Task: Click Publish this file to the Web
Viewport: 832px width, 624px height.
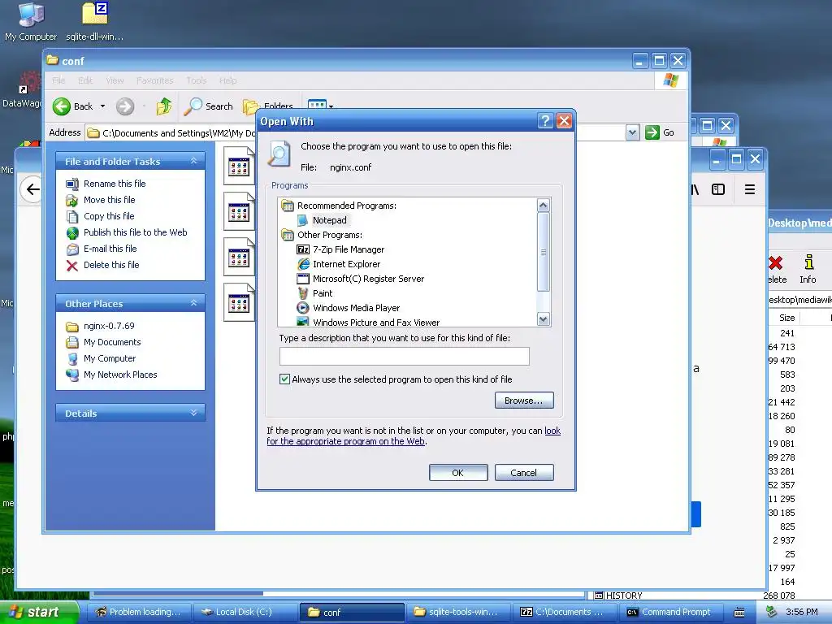Action: 136,232
